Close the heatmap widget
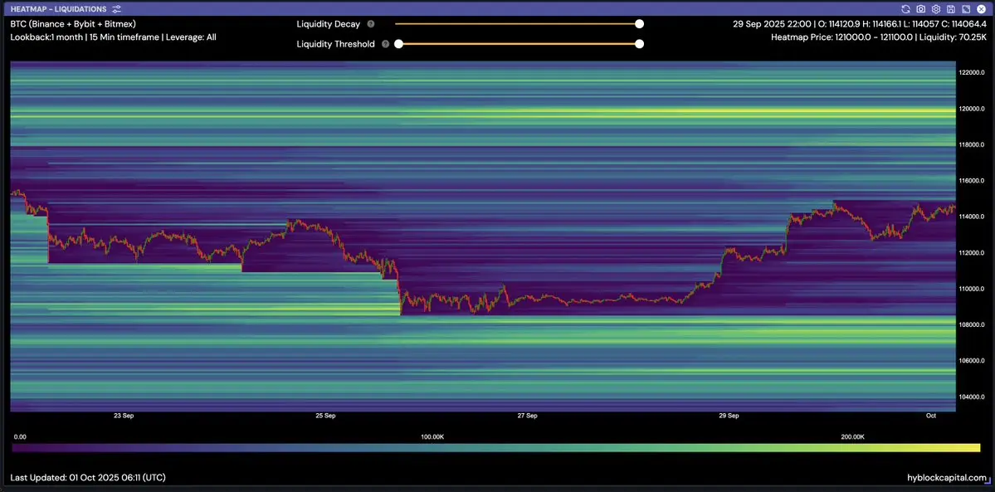Viewport: 995px width, 492px height. pos(981,9)
